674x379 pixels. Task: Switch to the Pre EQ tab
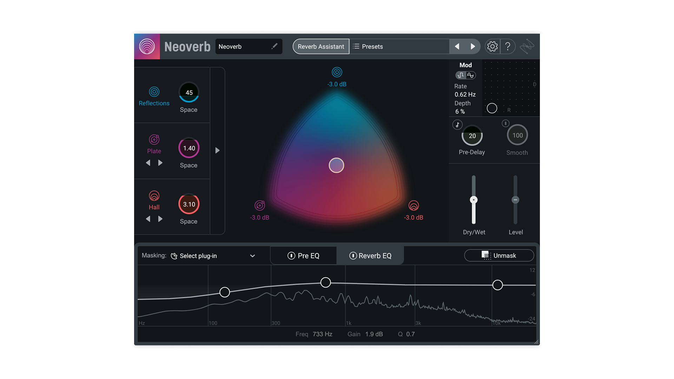[x=308, y=256]
